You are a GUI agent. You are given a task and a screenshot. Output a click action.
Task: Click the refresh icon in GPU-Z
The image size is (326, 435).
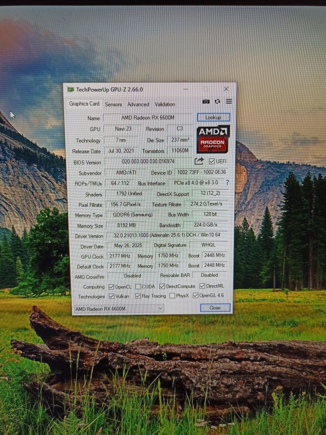(x=217, y=101)
